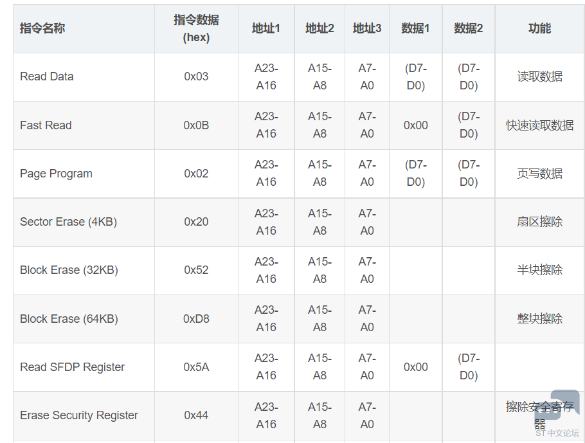Click the 功能 column header
The width and height of the screenshot is (585, 443).
click(539, 28)
